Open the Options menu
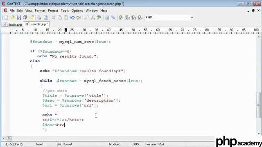 tap(77, 11)
